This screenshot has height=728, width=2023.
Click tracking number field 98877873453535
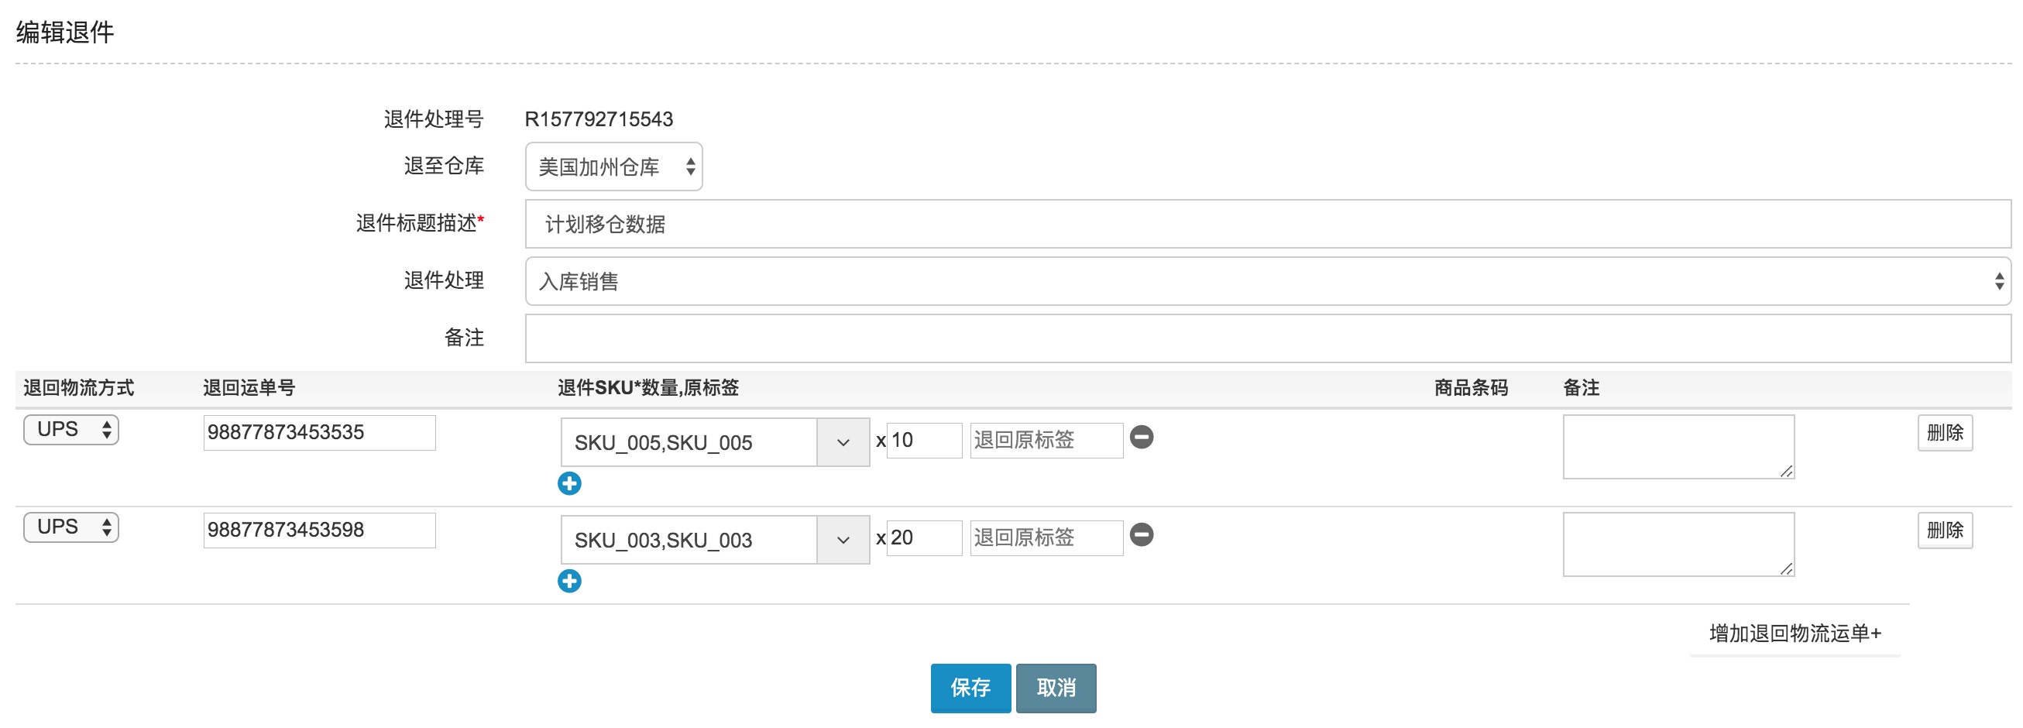[319, 433]
